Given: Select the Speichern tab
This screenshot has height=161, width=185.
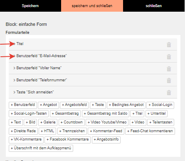Looking at the screenshot, I should pos(30,6).
